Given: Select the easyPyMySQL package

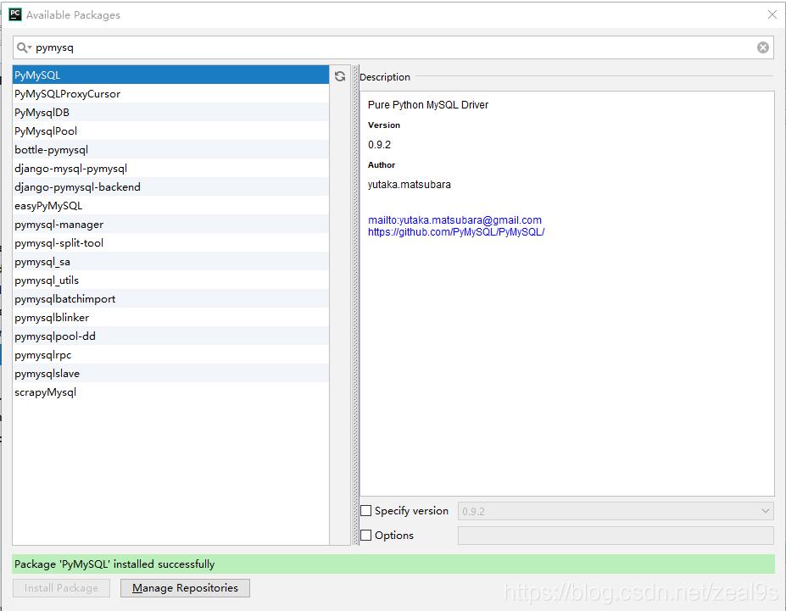Looking at the screenshot, I should click(47, 205).
